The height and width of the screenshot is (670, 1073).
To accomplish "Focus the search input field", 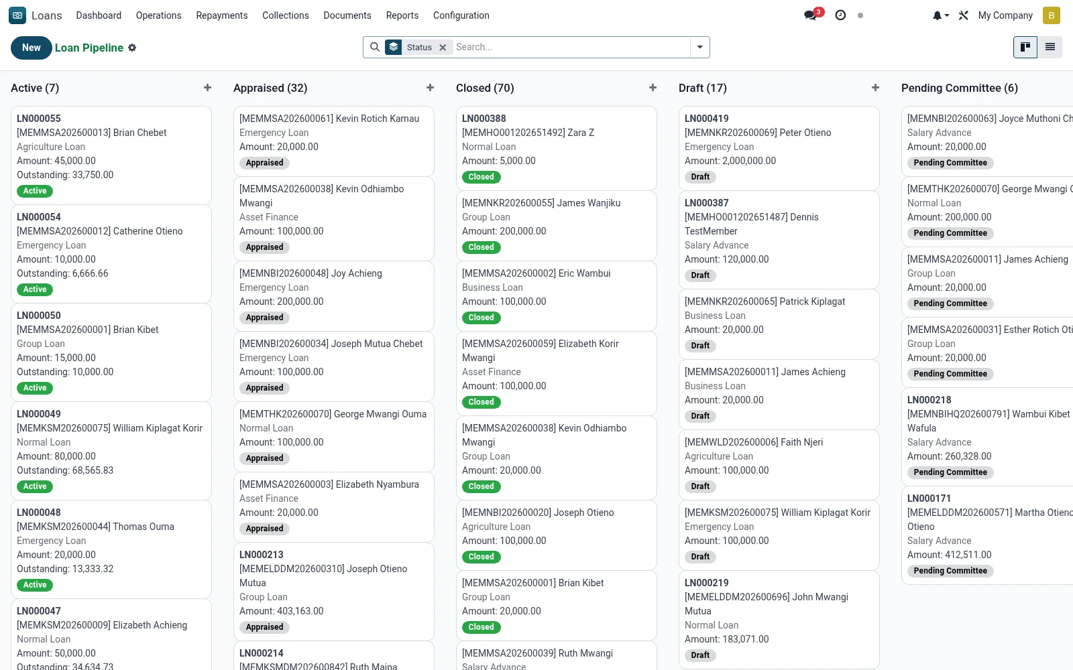I will point(571,47).
